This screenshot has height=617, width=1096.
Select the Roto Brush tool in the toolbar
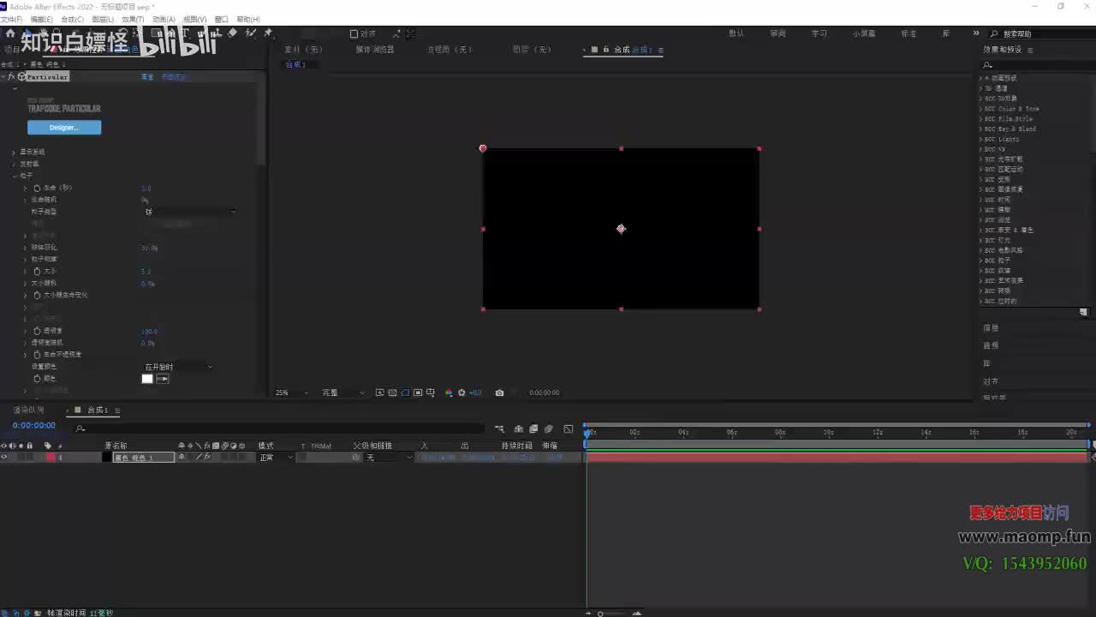click(251, 33)
